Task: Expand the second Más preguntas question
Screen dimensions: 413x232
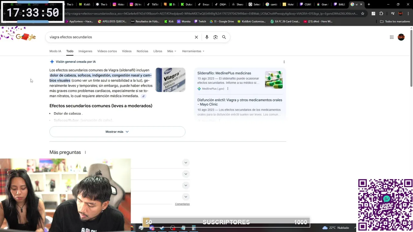Action: (x=186, y=174)
